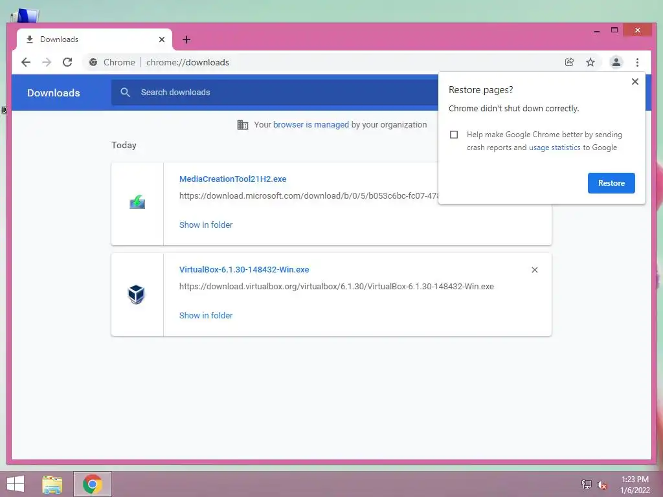The height and width of the screenshot is (497, 663).
Task: Open VirtualBox-6.1.30-148432-Win.exe link
Action: coord(244,270)
